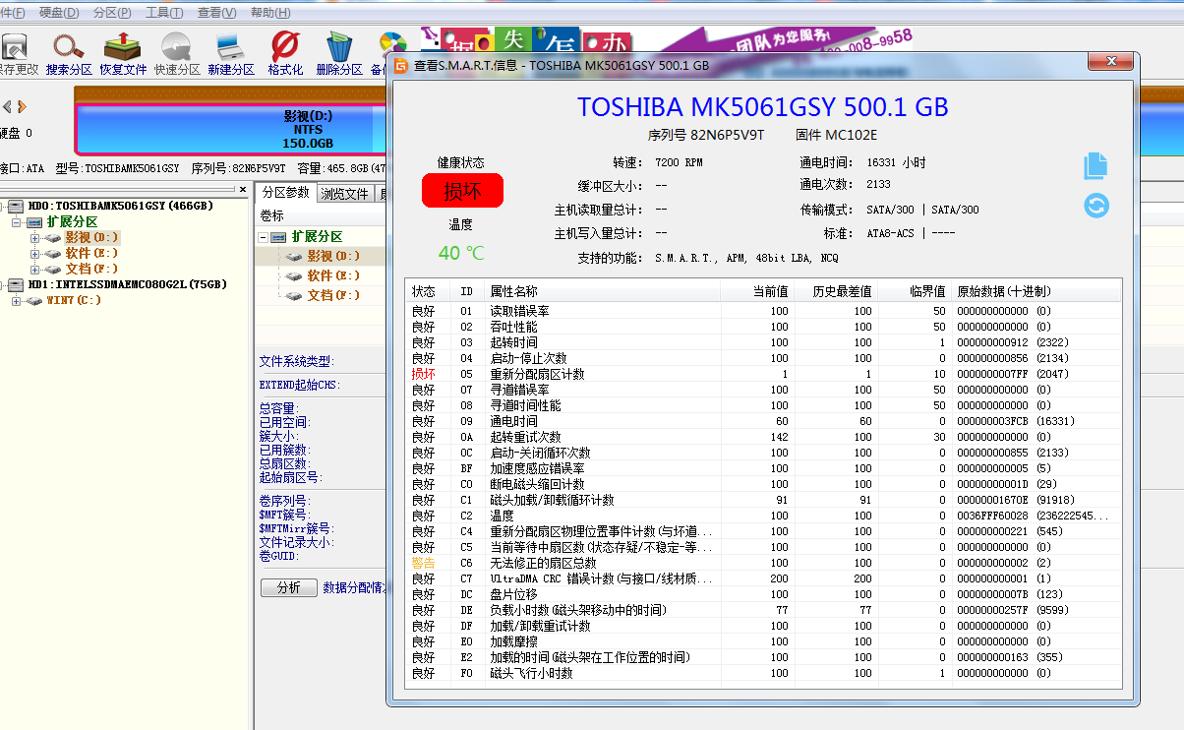Select the 无法修正的扇区总数 warning row
The height and width of the screenshot is (730, 1184).
click(763, 563)
